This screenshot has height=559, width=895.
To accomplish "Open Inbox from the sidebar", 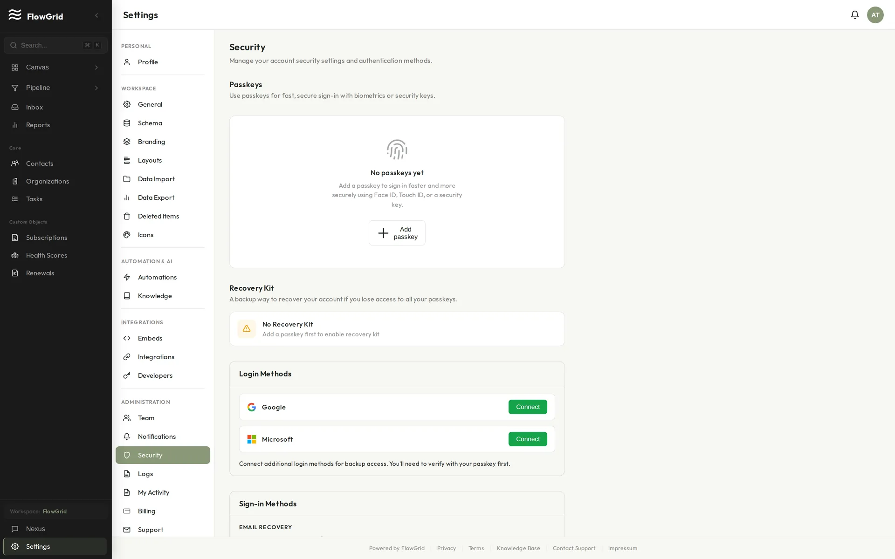I will [55, 107].
